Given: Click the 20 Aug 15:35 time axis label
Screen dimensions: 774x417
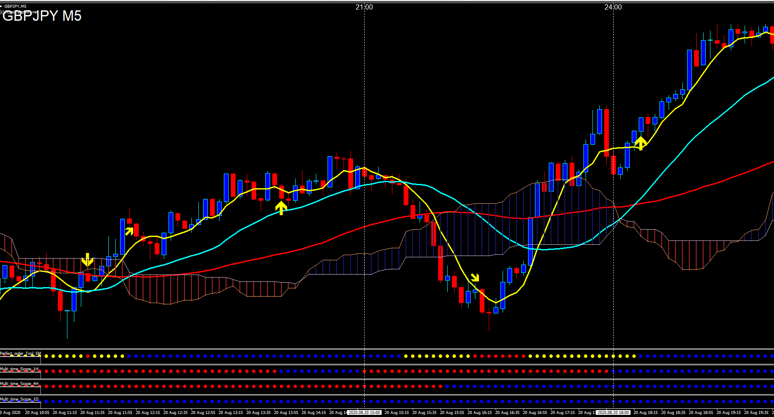Looking at the screenshot, I should click(424, 413).
